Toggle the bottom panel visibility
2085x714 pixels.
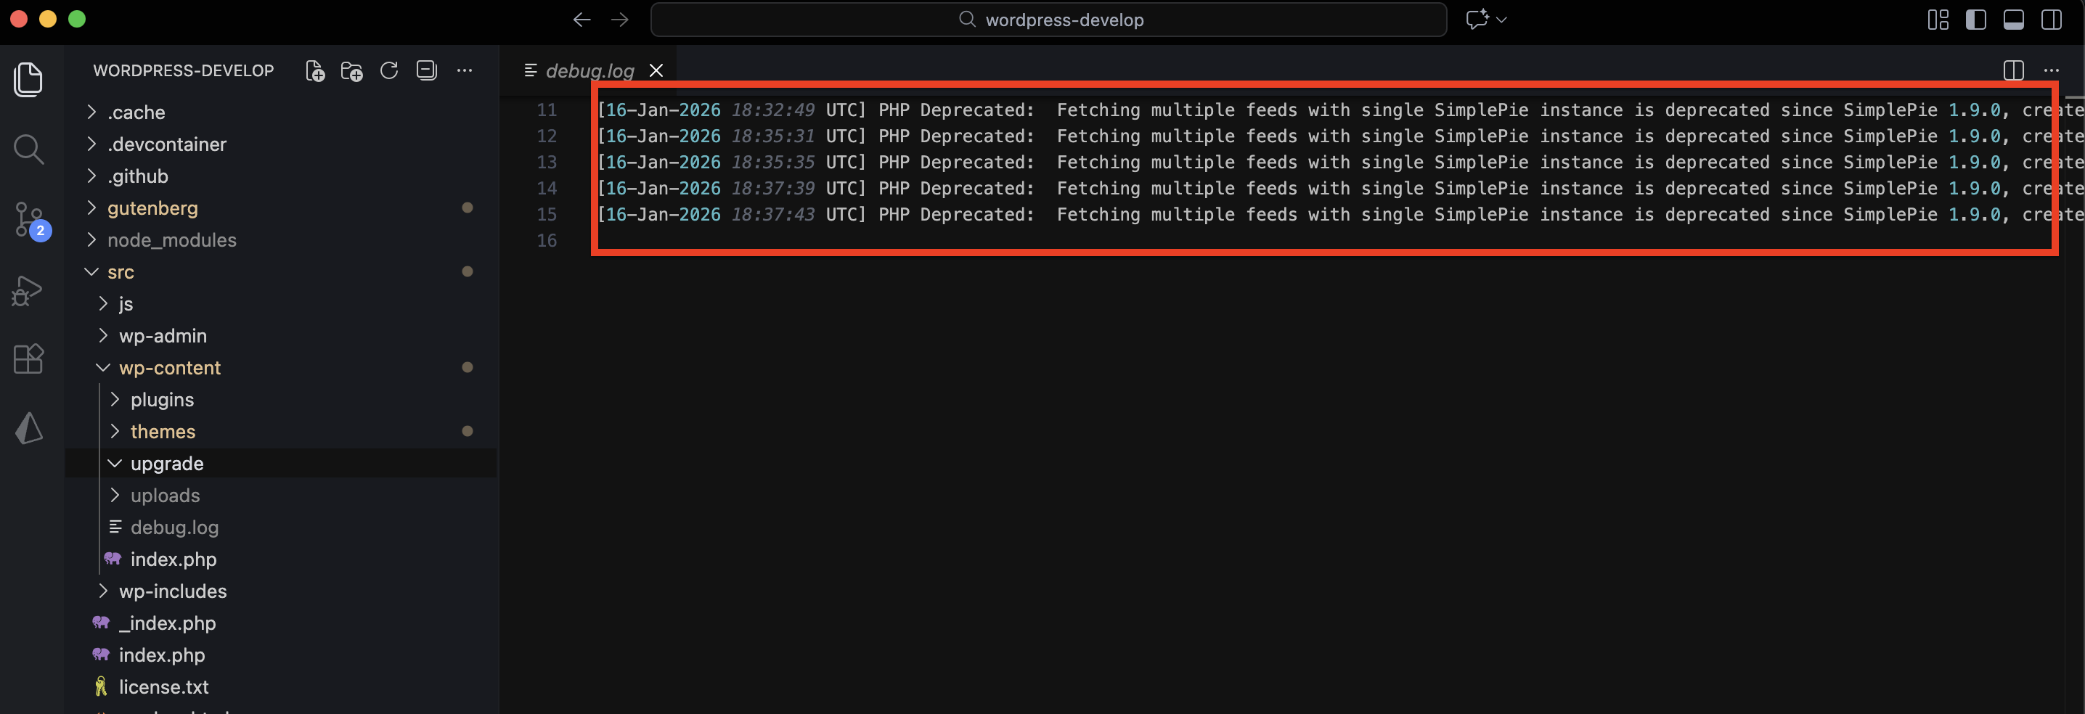(2013, 20)
